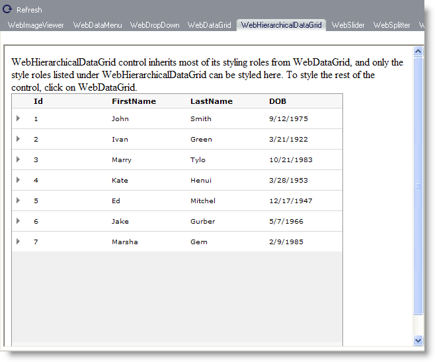Expand row 3 Marry Tylo
Viewport: 435px width, 362px height.
[x=18, y=159]
